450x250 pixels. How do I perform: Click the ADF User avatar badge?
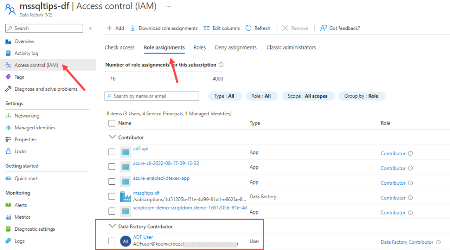pyautogui.click(x=125, y=241)
